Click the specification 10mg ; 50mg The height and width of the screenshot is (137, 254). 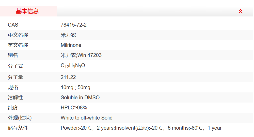click(x=75, y=87)
